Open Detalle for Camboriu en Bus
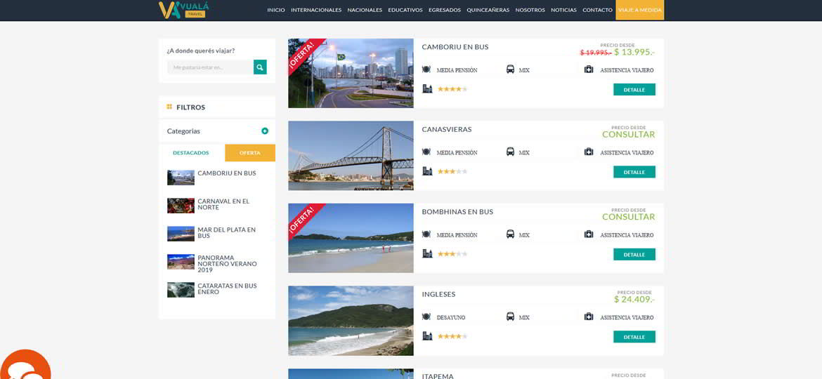822x379 pixels. pyautogui.click(x=634, y=90)
